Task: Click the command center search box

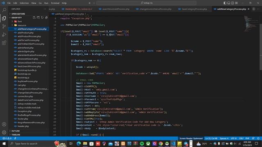Action: click(x=147, y=3)
